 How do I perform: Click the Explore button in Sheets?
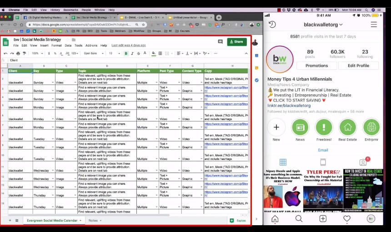pyautogui.click(x=238, y=221)
